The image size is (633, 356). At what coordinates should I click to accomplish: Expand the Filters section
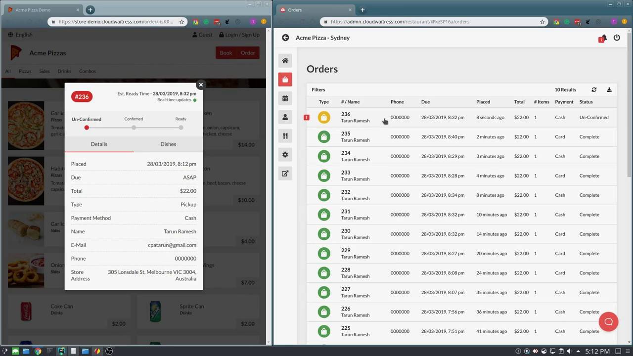[x=318, y=89]
